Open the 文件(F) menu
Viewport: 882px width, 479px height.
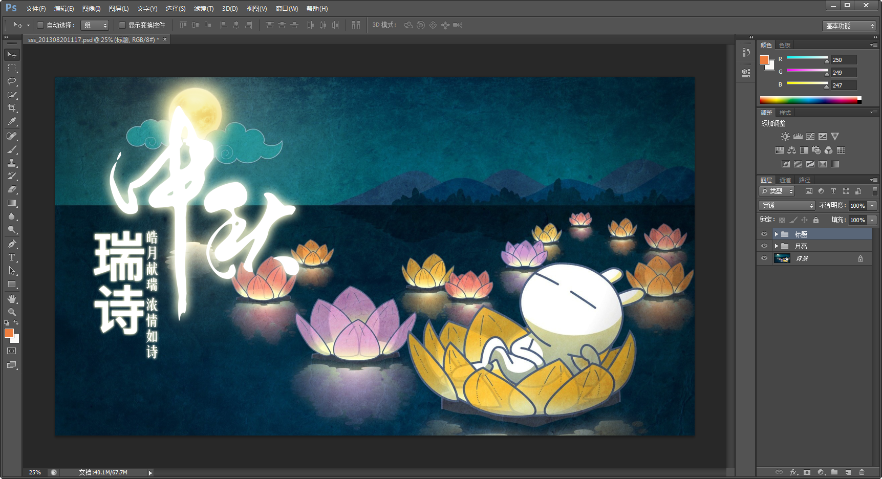point(36,9)
